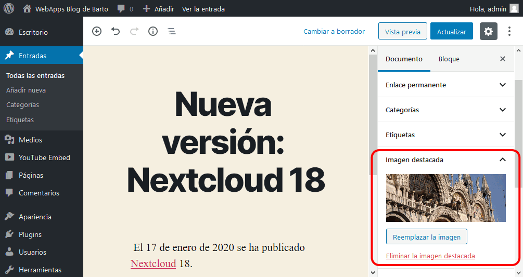
Task: Click the paragraph starting El 17 de enero
Action: click(x=219, y=255)
